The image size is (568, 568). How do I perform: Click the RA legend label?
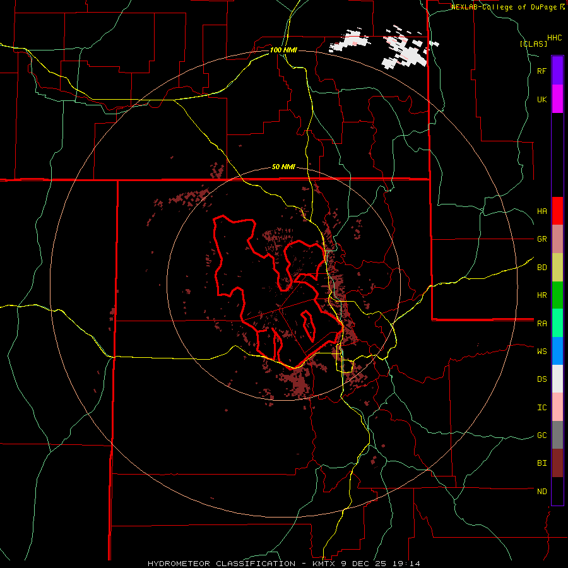pyautogui.click(x=541, y=324)
